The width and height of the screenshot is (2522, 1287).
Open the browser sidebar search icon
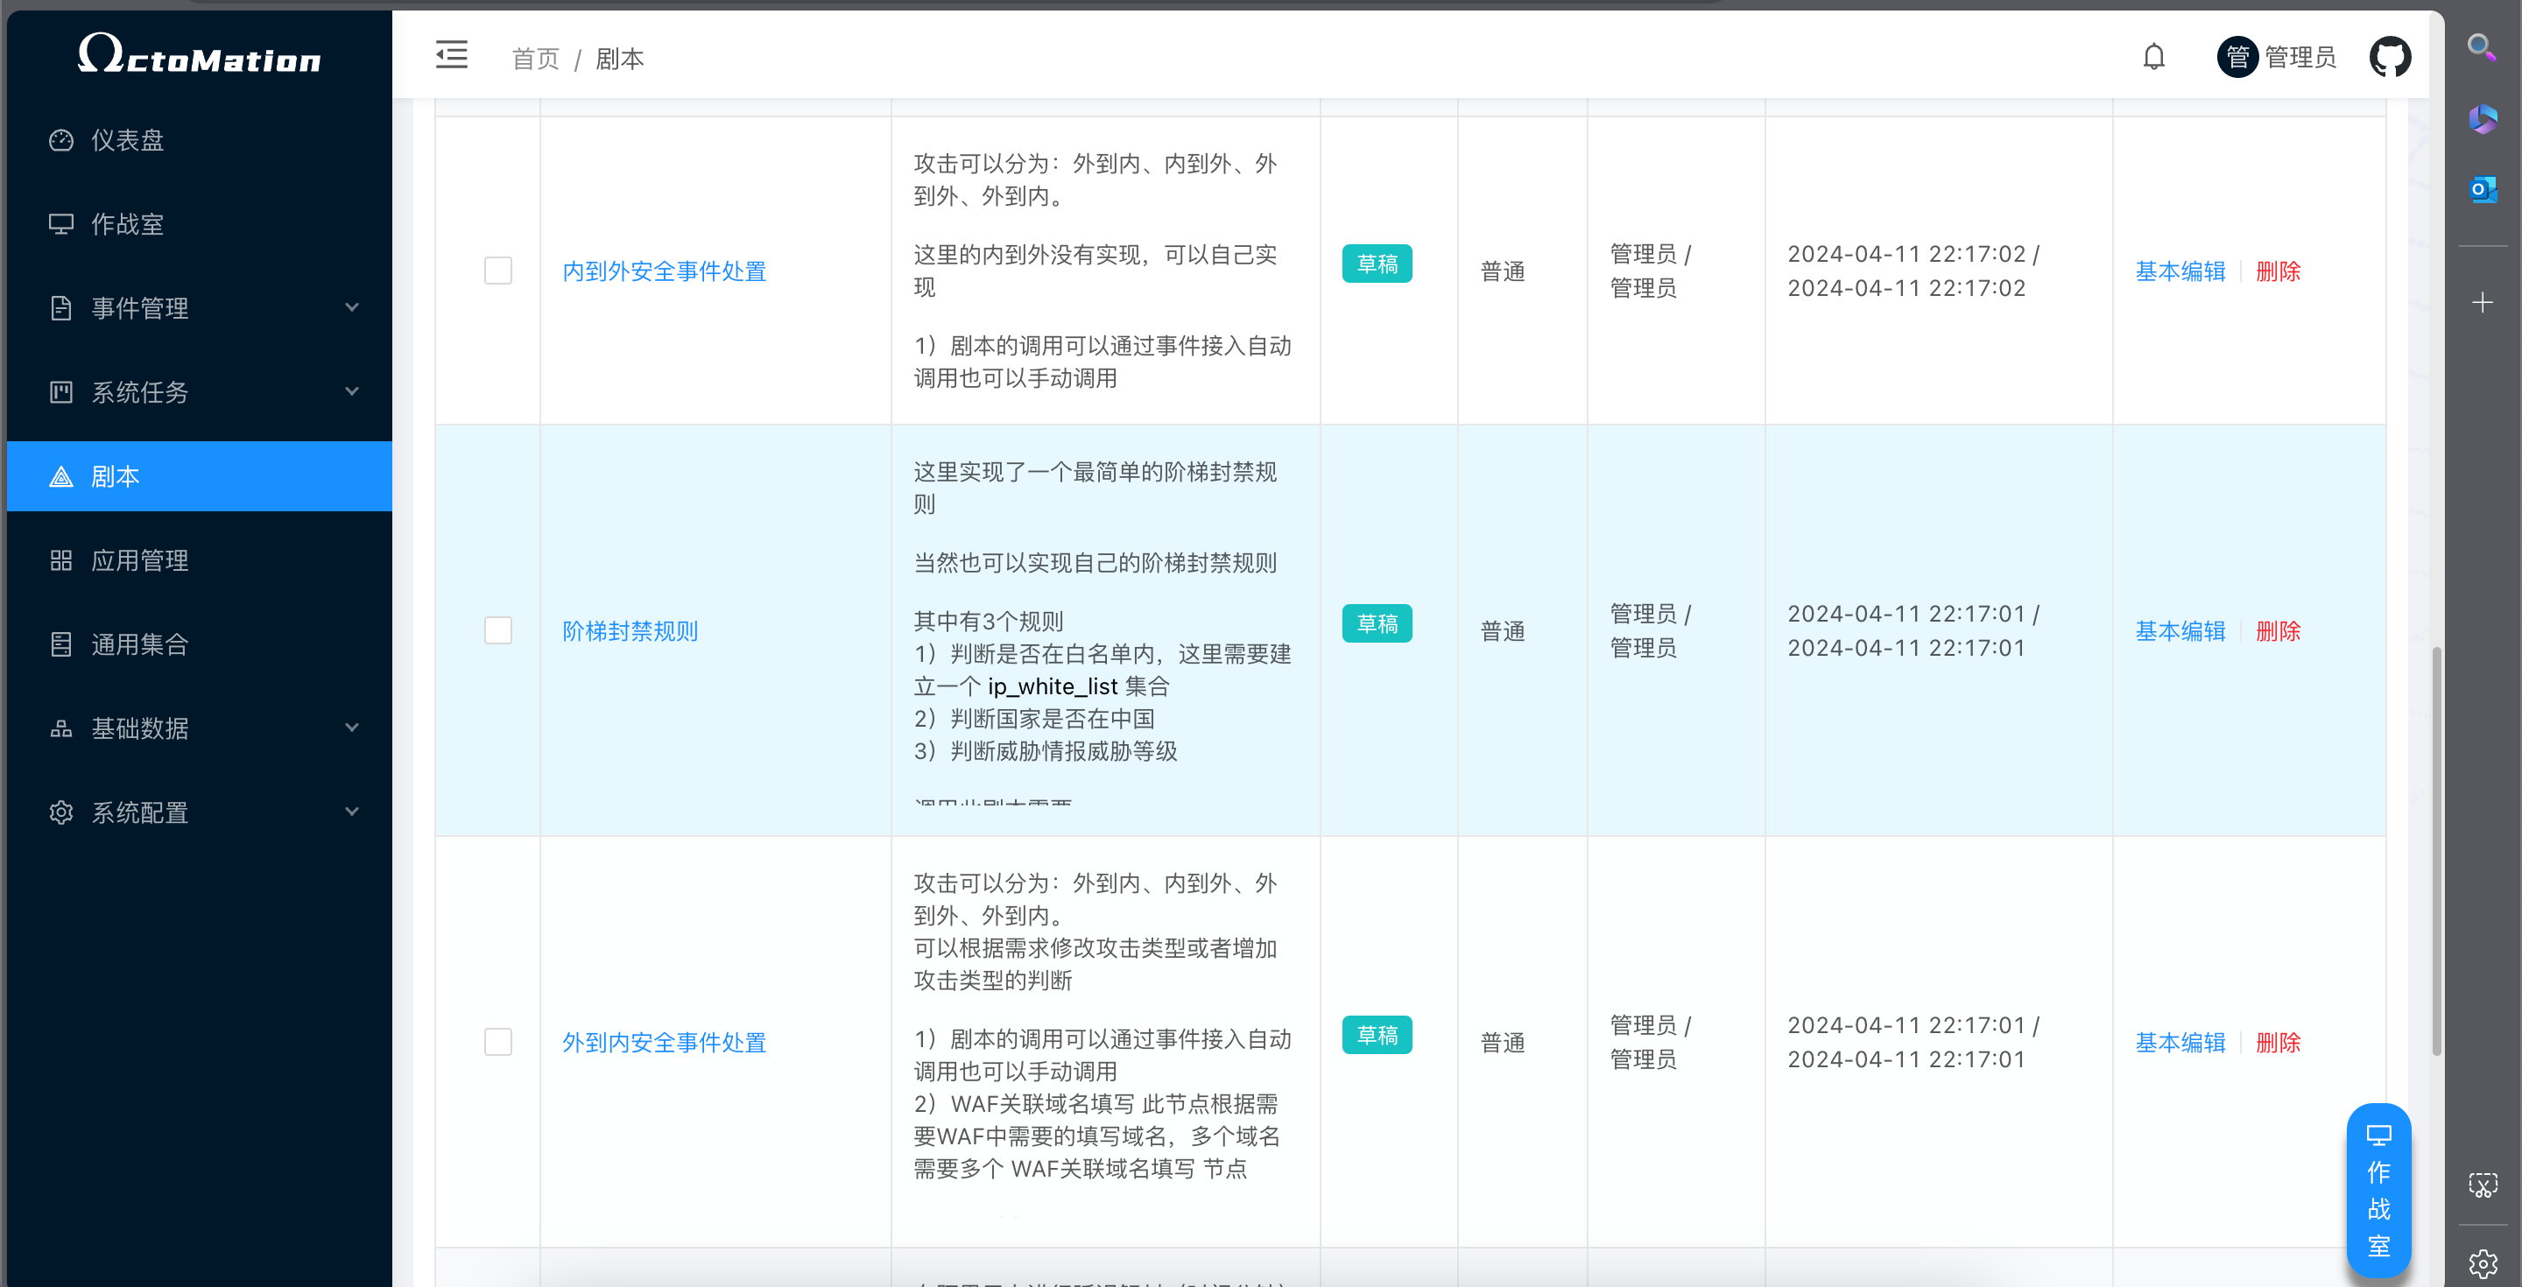[2481, 46]
